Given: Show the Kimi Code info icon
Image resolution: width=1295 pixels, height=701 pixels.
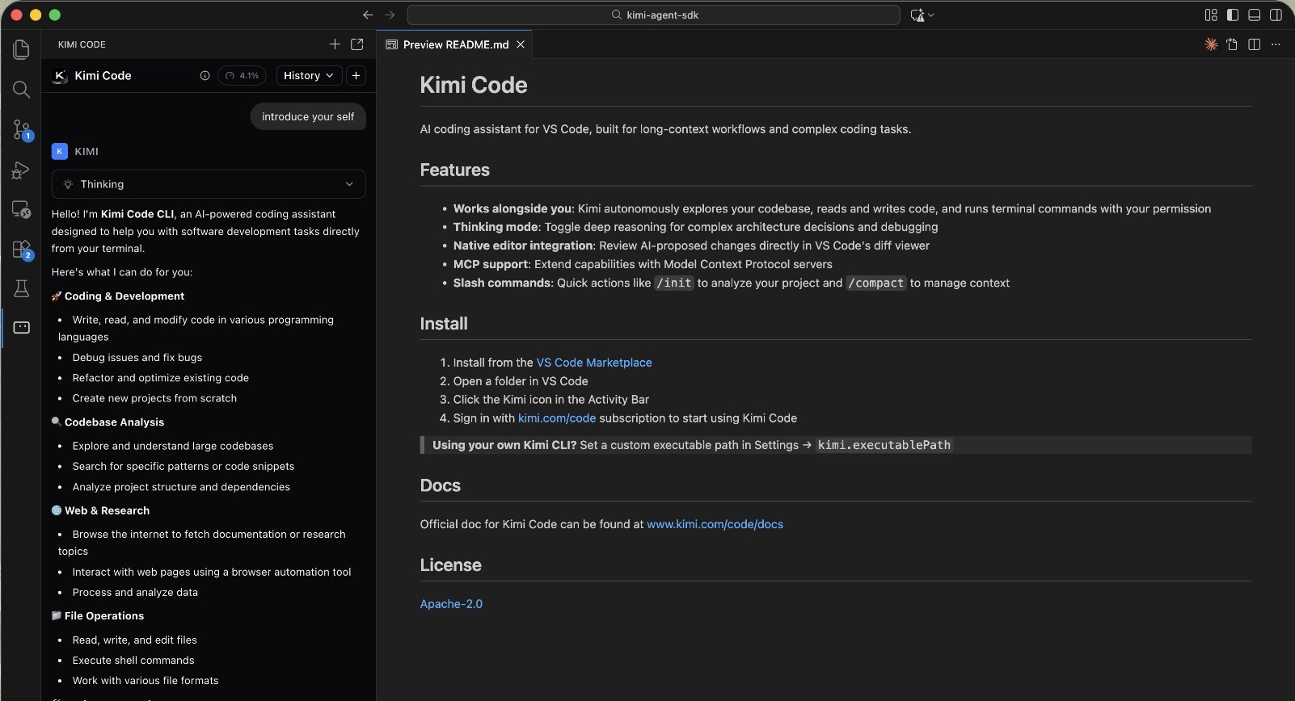Looking at the screenshot, I should coord(205,75).
